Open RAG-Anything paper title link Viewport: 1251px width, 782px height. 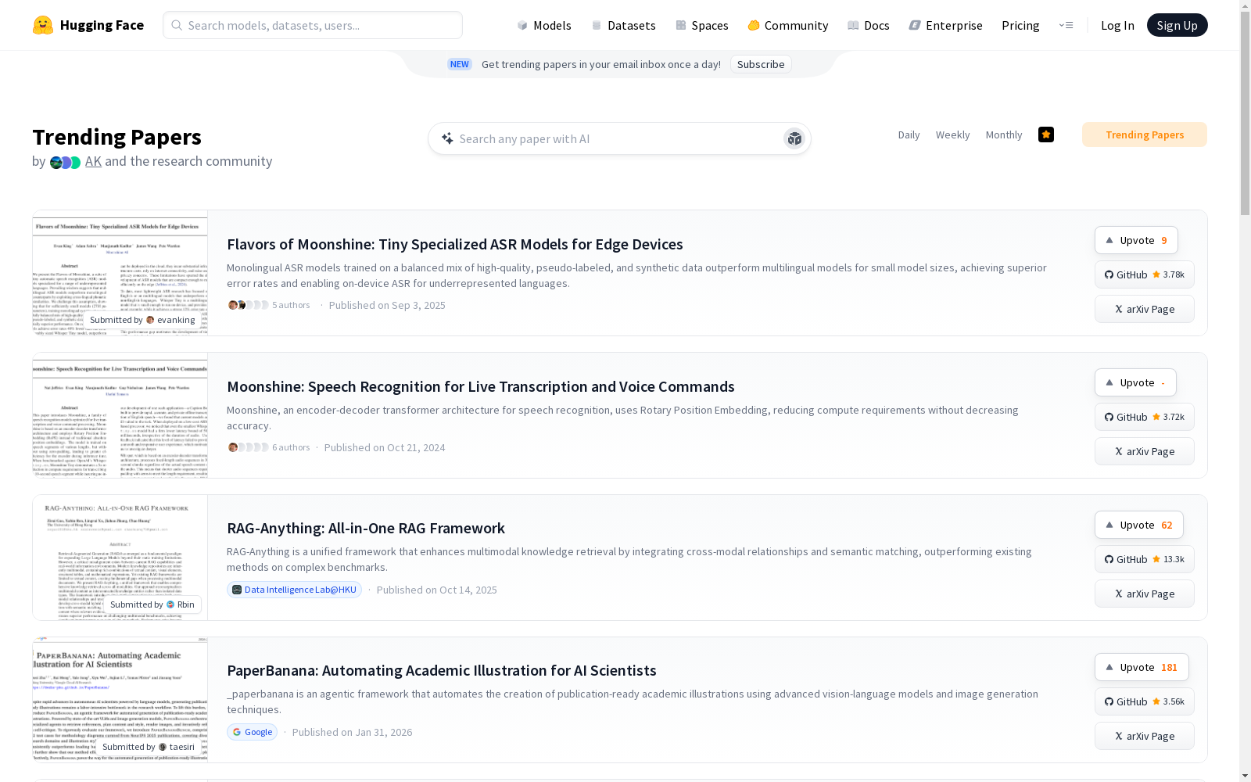(366, 528)
